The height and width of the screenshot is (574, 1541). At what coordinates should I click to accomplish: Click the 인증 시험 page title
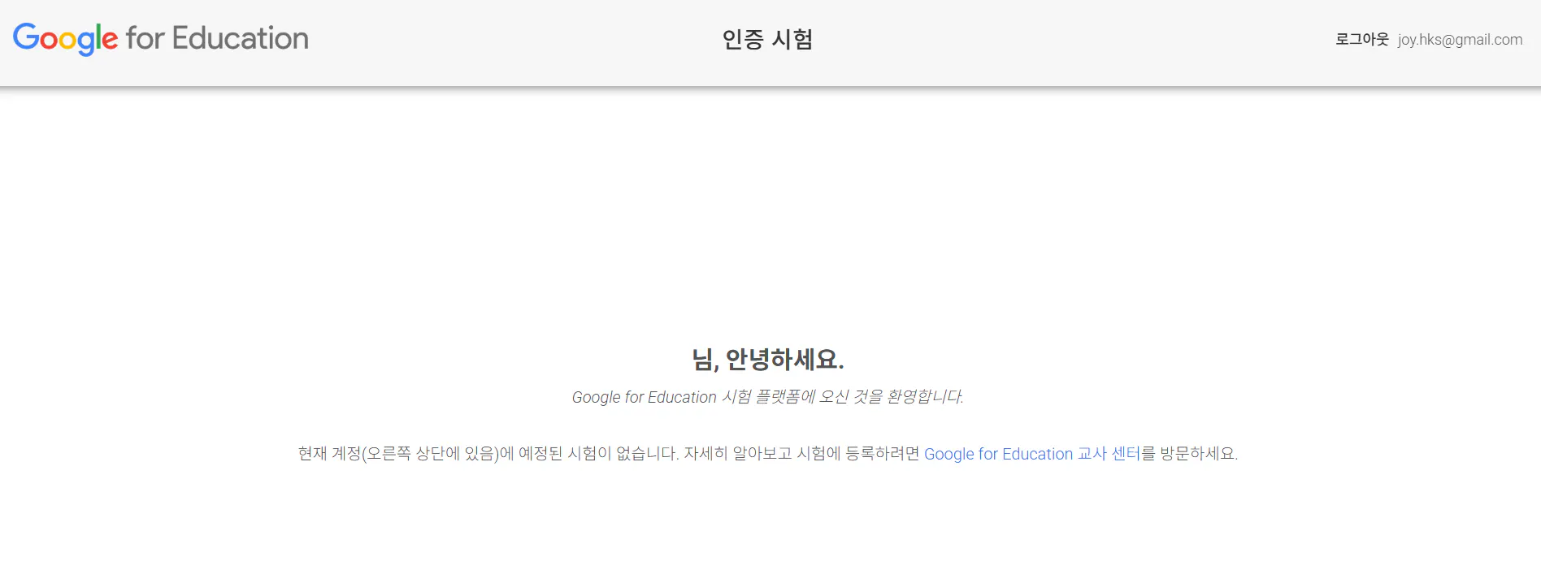tap(768, 39)
